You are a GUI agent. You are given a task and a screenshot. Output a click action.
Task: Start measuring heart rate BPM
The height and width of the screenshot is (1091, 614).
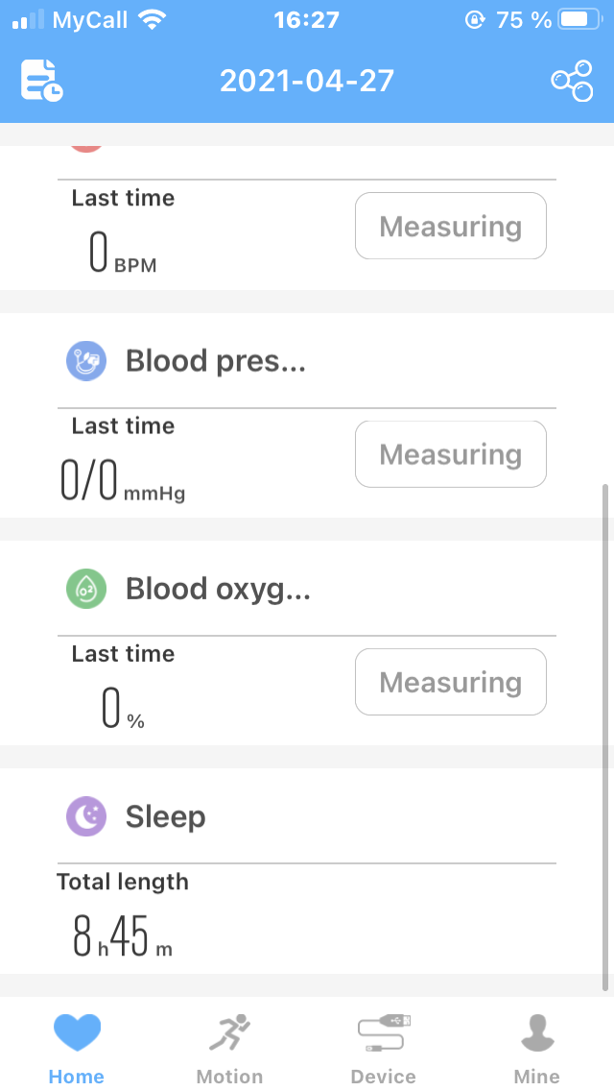tap(451, 227)
